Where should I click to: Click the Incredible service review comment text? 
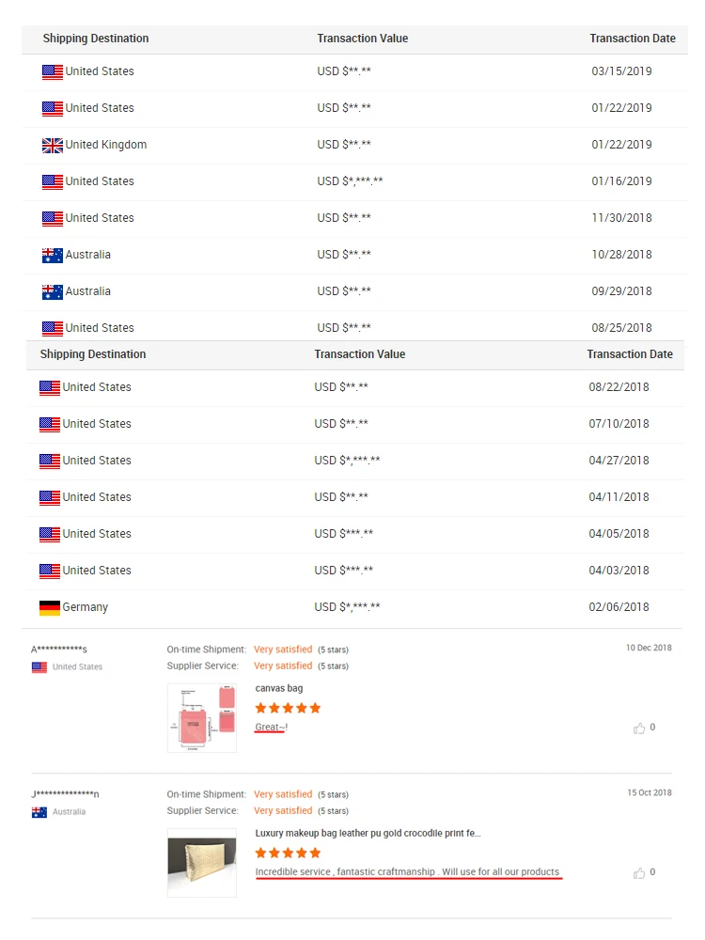(x=408, y=872)
